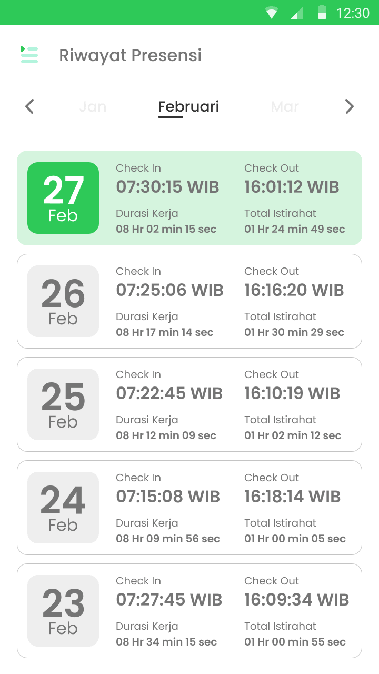Tap the 26 Feb date badge
Screen dimensions: 379x674
pos(63,301)
